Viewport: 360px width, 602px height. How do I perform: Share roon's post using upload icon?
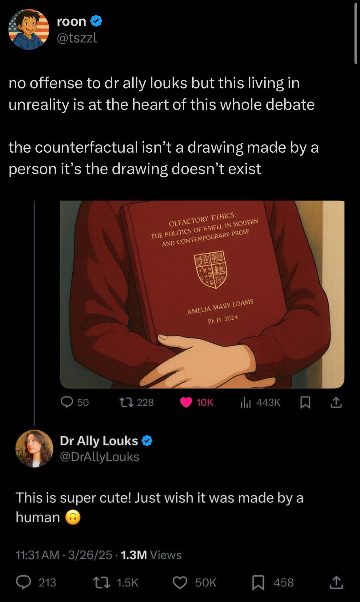pos(336,402)
